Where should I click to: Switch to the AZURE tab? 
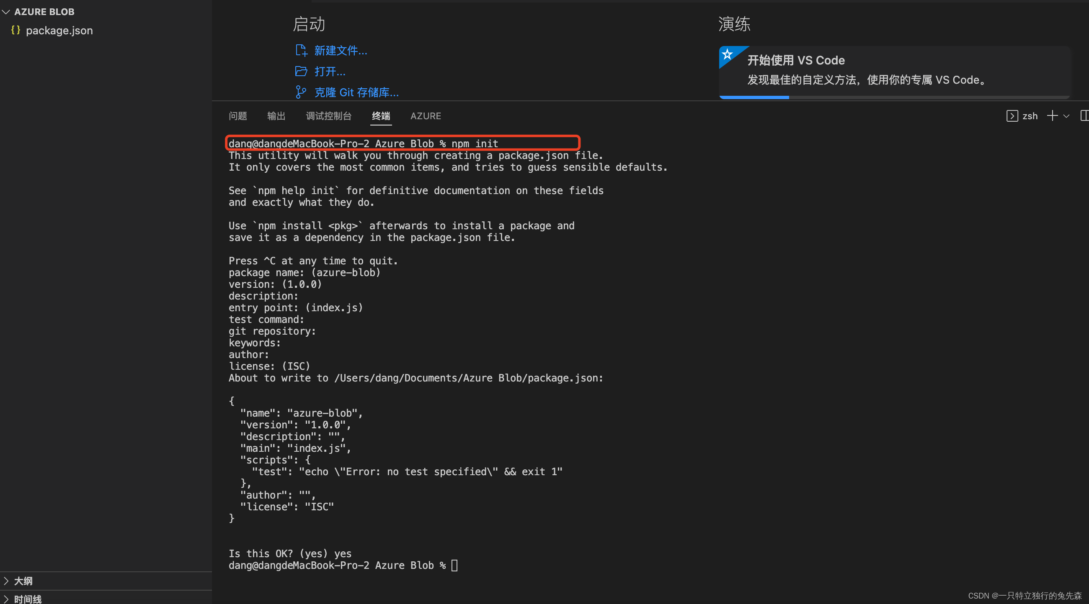point(426,116)
